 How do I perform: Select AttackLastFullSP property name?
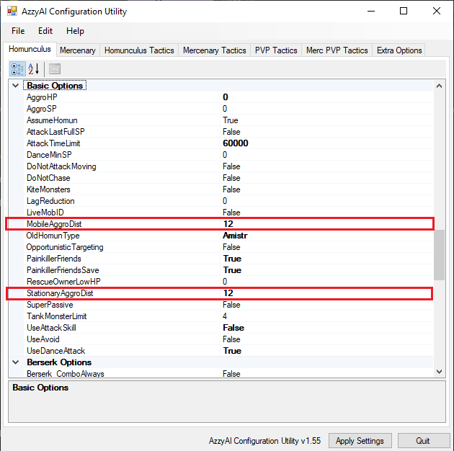point(55,132)
